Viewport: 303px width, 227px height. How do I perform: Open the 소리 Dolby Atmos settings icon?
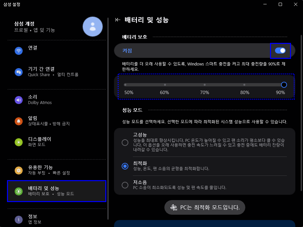tap(19, 100)
